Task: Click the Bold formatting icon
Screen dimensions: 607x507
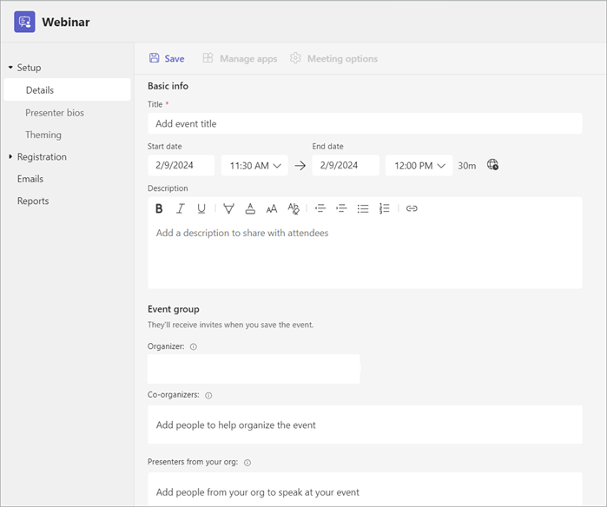Action: point(159,208)
